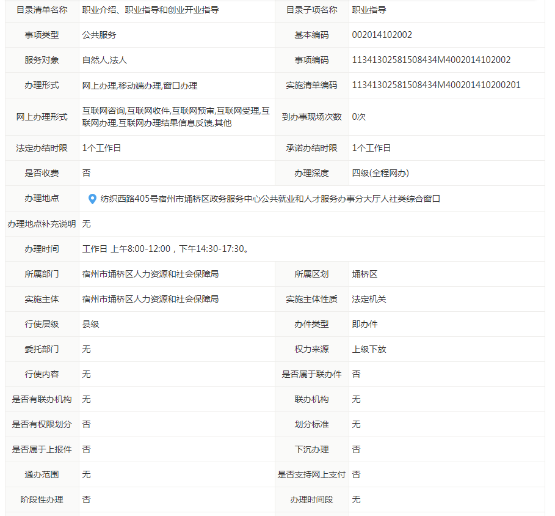Select the 法定机关 entity nature value
Screen dimensions: 555x516
pyautogui.click(x=369, y=299)
